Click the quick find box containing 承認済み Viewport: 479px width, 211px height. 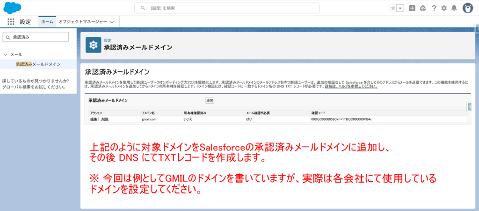tap(36, 37)
